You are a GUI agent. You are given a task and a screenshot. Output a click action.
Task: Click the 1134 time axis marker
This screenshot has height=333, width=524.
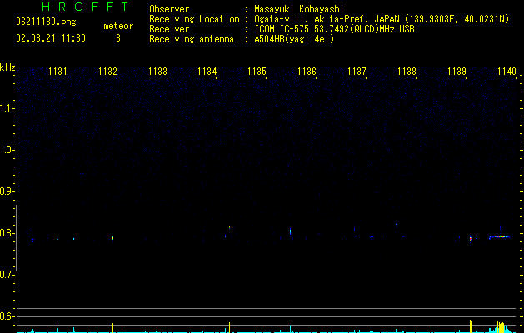click(207, 72)
